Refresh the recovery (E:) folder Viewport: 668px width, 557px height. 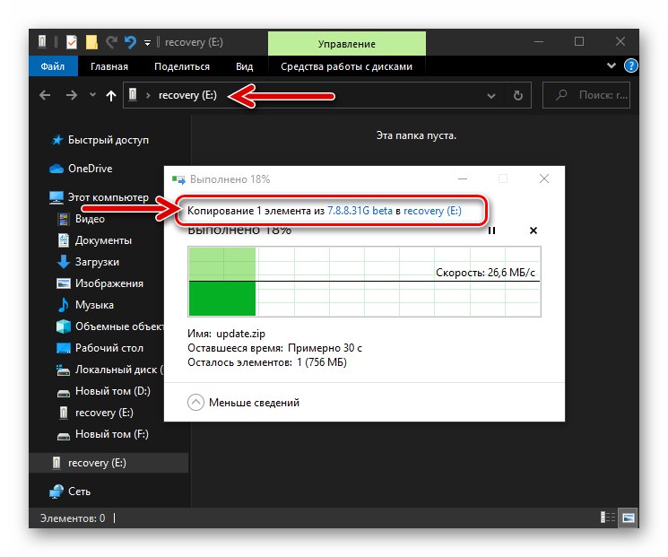[518, 95]
